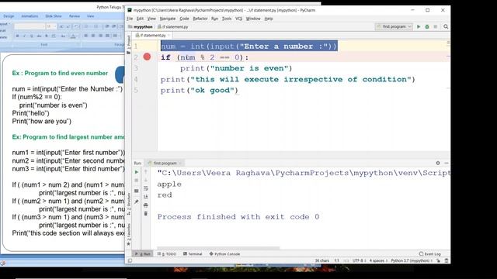Viewport: 497px width, 279px height.
Task: Open the VCS menu in PyCharm
Action: click(x=238, y=19)
